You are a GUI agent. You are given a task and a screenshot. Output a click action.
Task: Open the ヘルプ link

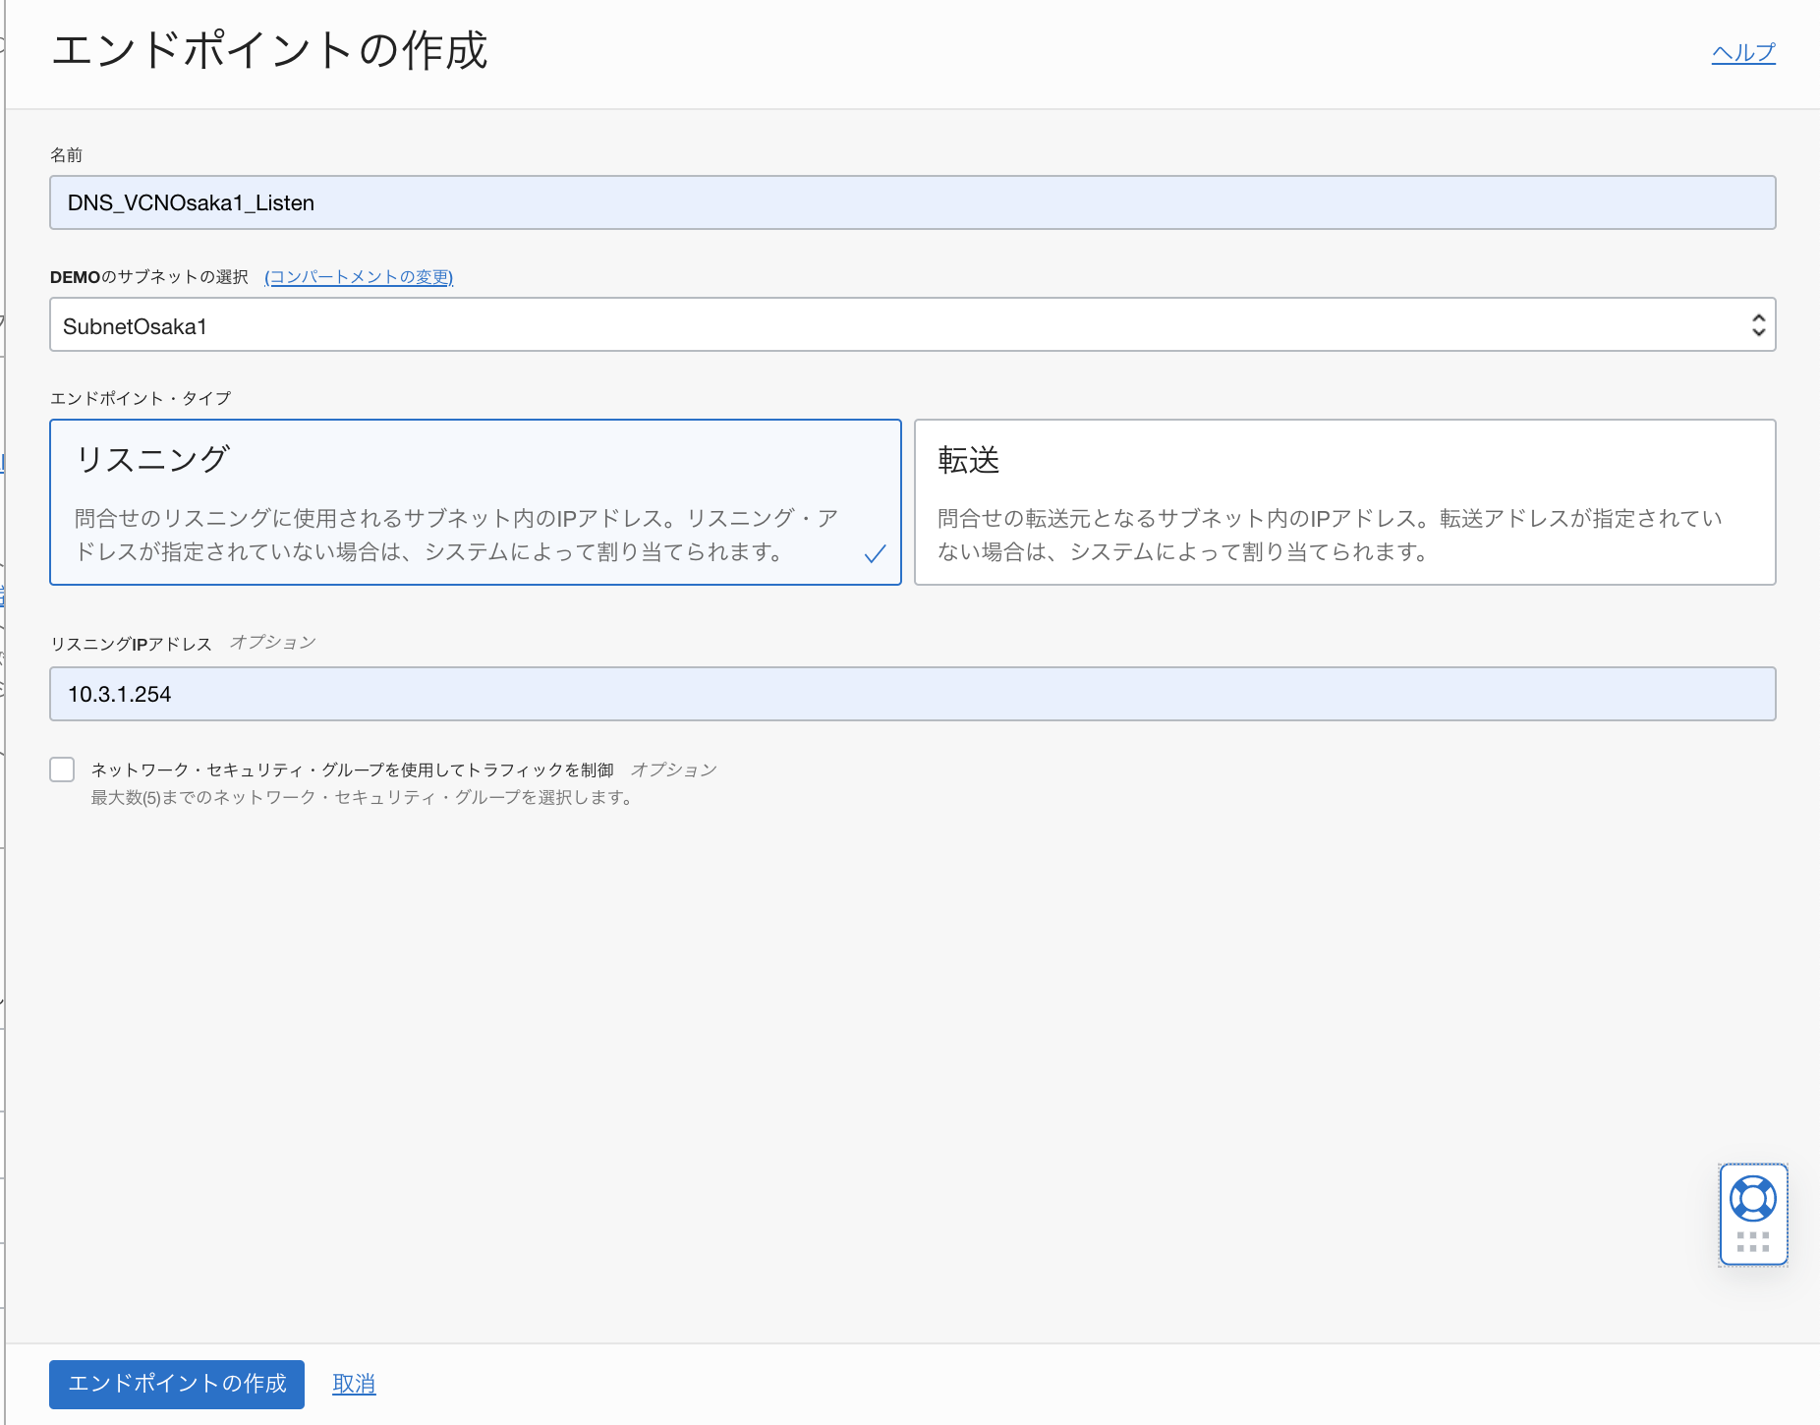(1742, 53)
